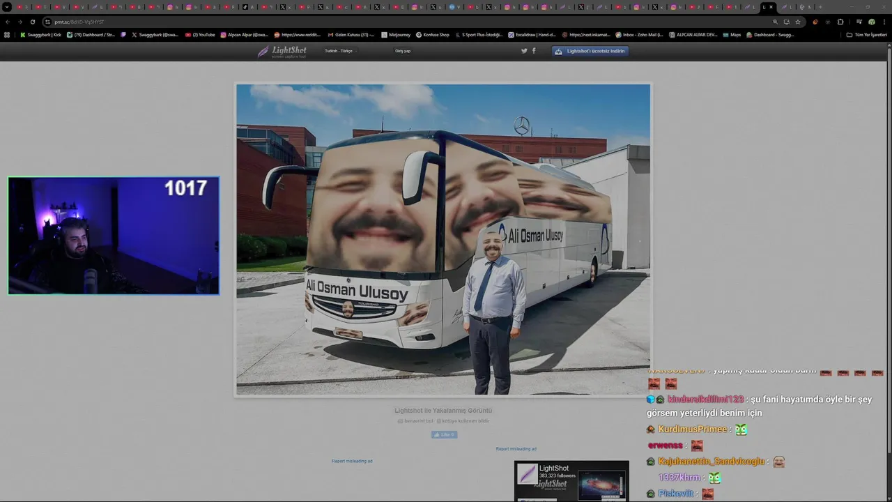Open the (2) YouTube bookmark
Screen dimensions: 892x502
point(200,34)
